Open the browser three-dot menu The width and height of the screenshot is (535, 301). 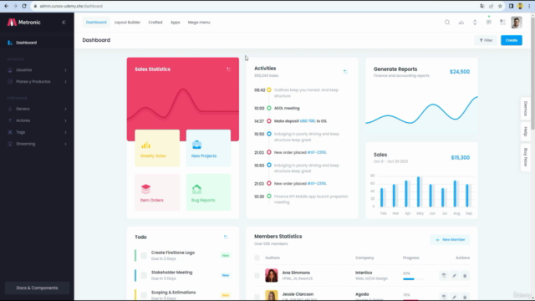pos(529,6)
